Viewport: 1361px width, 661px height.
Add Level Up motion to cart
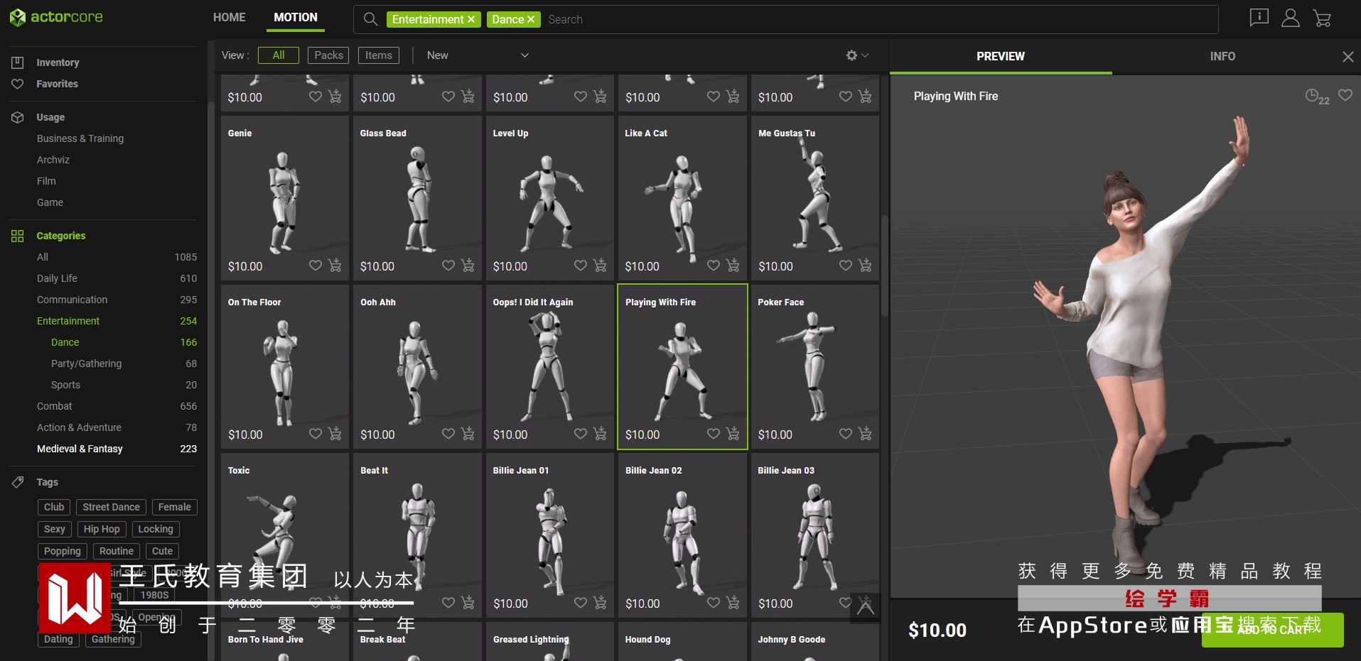click(601, 266)
